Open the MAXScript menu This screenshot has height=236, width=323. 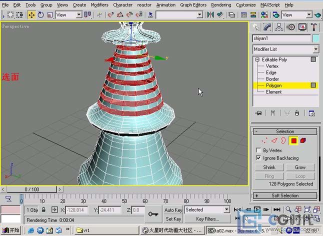pyautogui.click(x=270, y=4)
